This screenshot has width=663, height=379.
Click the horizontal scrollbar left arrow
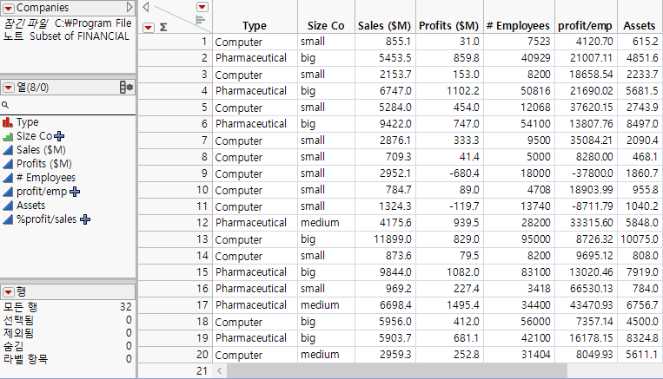pyautogui.click(x=220, y=371)
